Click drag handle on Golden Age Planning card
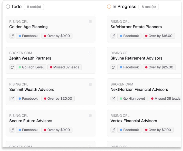This screenshot has width=183, height=151. pyautogui.click(x=90, y=22)
